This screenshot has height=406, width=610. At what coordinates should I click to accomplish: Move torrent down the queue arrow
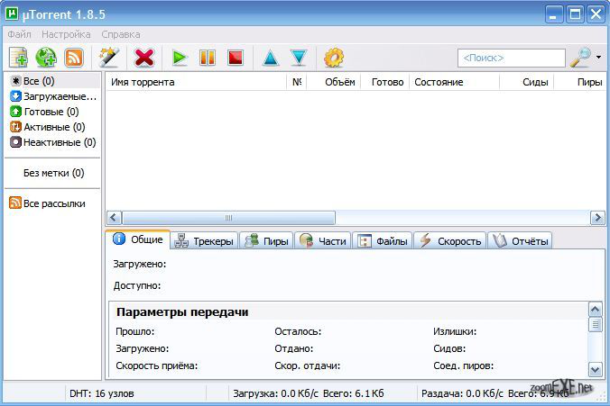coord(299,58)
